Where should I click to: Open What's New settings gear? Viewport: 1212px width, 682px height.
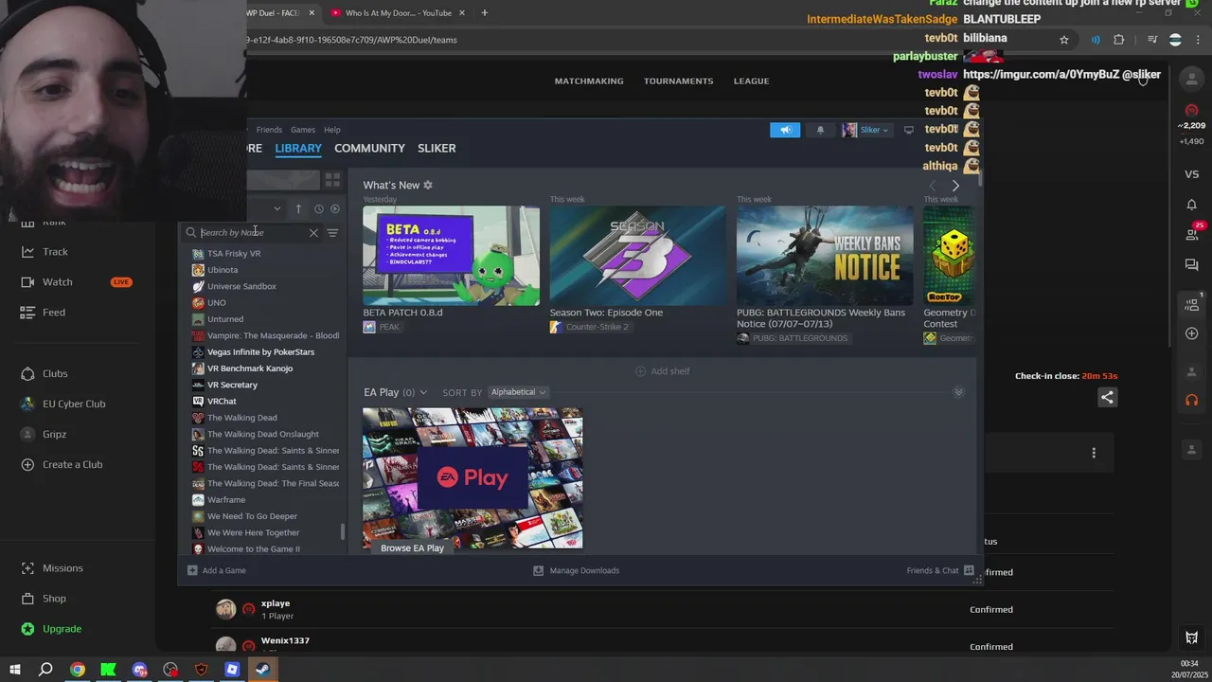coord(428,185)
